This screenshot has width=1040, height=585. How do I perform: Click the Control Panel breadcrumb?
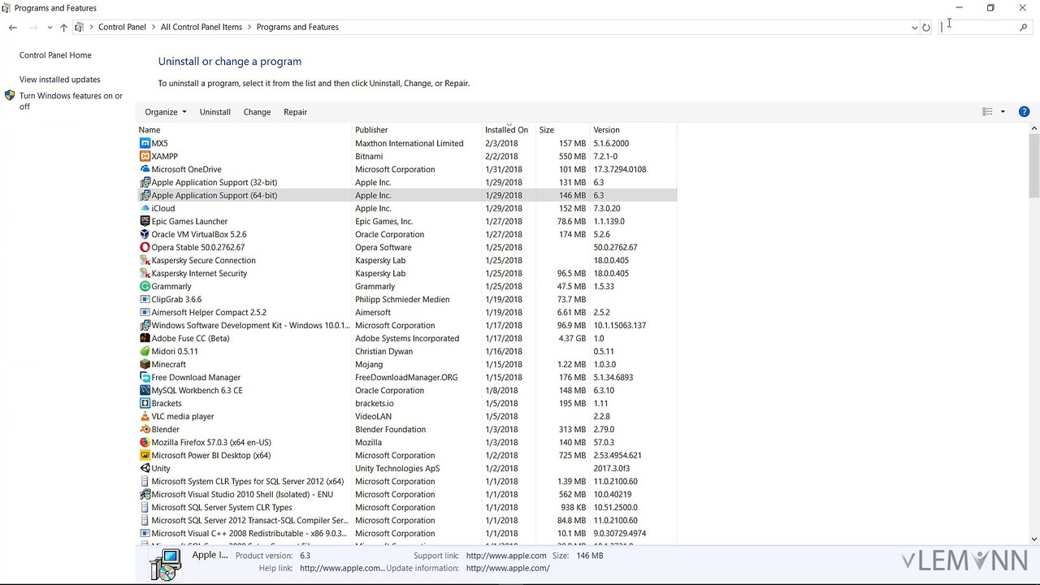pos(122,27)
